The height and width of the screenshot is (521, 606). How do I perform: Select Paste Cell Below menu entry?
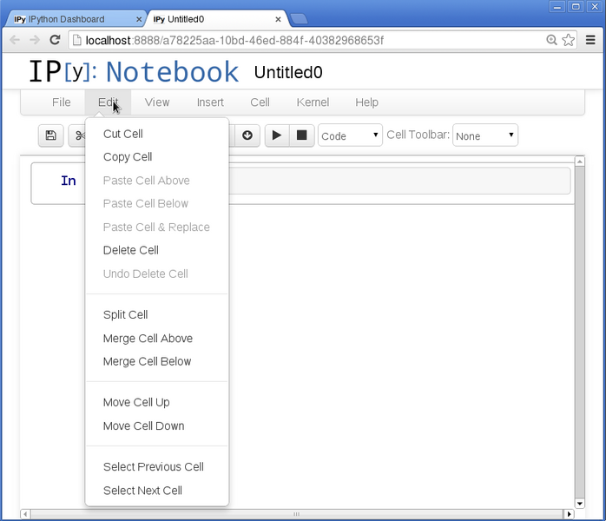(157, 204)
